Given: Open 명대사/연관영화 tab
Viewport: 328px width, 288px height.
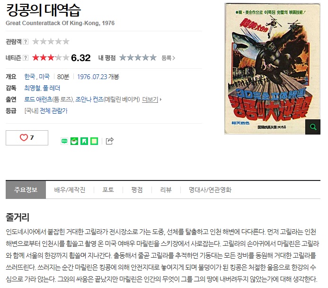Looking at the screenshot, I should pyautogui.click(x=210, y=190).
